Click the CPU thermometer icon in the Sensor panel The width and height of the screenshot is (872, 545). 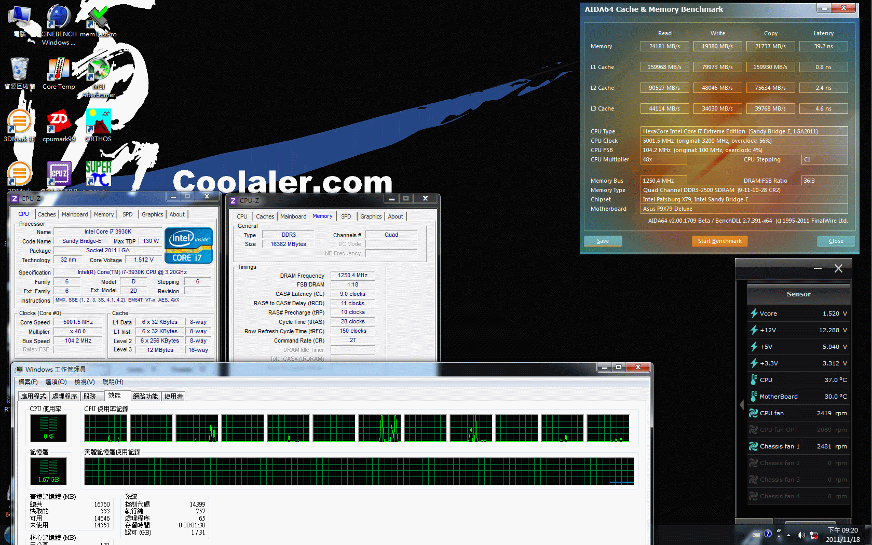click(754, 380)
